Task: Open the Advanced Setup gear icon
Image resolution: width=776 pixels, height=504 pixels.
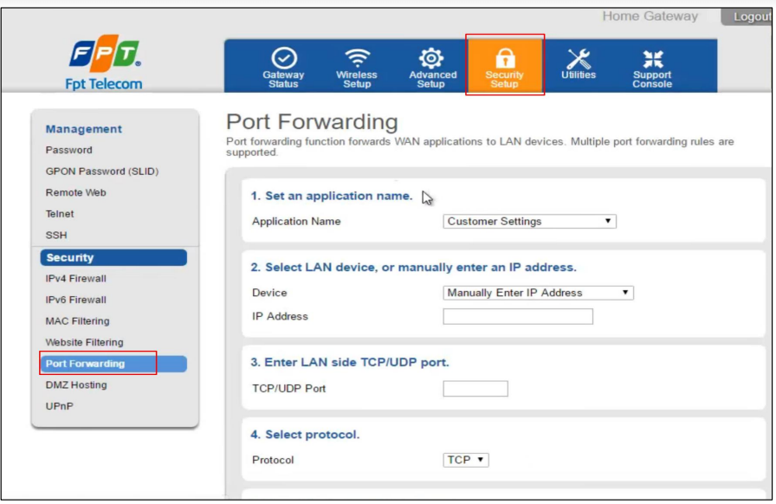Action: click(431, 59)
